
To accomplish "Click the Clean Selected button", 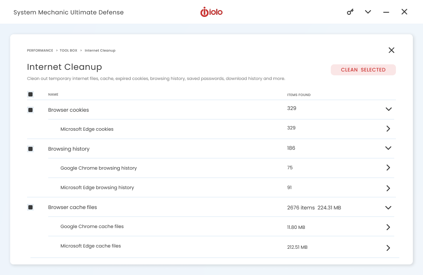I will coord(363,70).
